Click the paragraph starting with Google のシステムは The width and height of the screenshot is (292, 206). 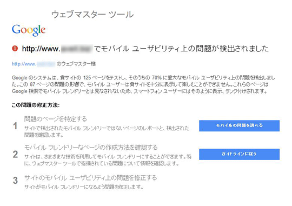143,84
